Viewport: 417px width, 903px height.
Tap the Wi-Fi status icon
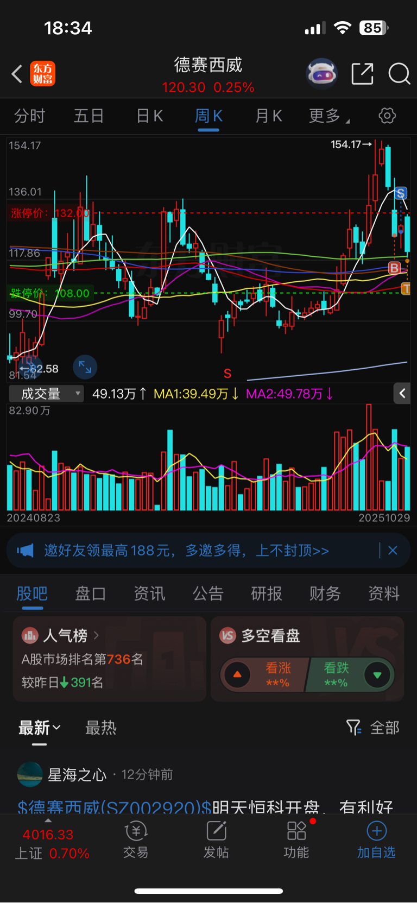tap(342, 28)
